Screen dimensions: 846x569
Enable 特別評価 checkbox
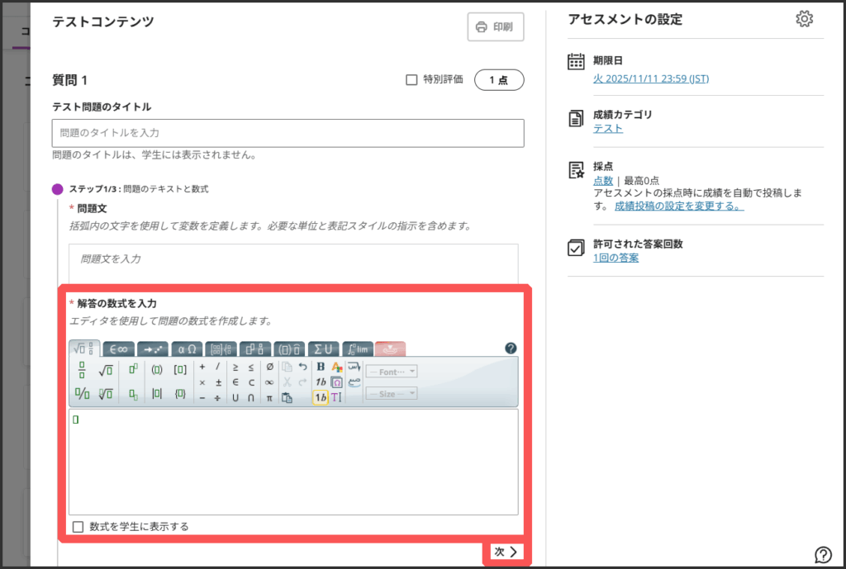click(411, 80)
